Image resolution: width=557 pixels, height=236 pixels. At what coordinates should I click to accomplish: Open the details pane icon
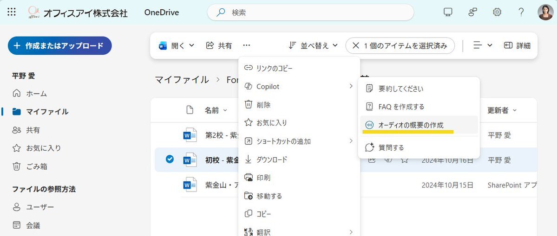click(517, 45)
